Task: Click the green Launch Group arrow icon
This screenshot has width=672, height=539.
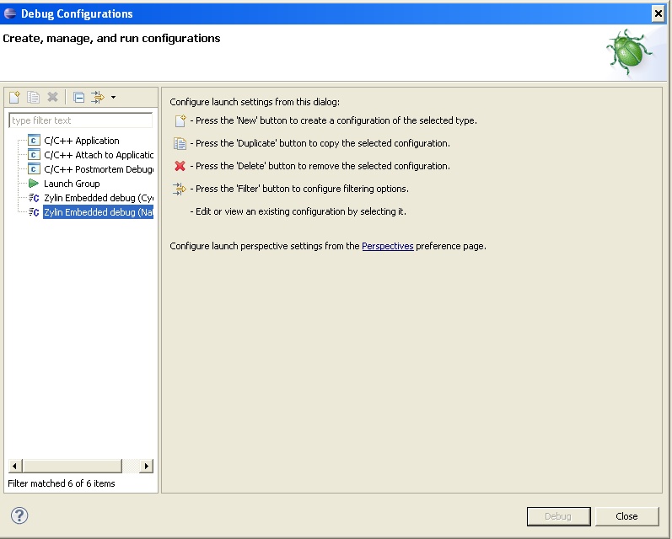Action: pyautogui.click(x=34, y=184)
